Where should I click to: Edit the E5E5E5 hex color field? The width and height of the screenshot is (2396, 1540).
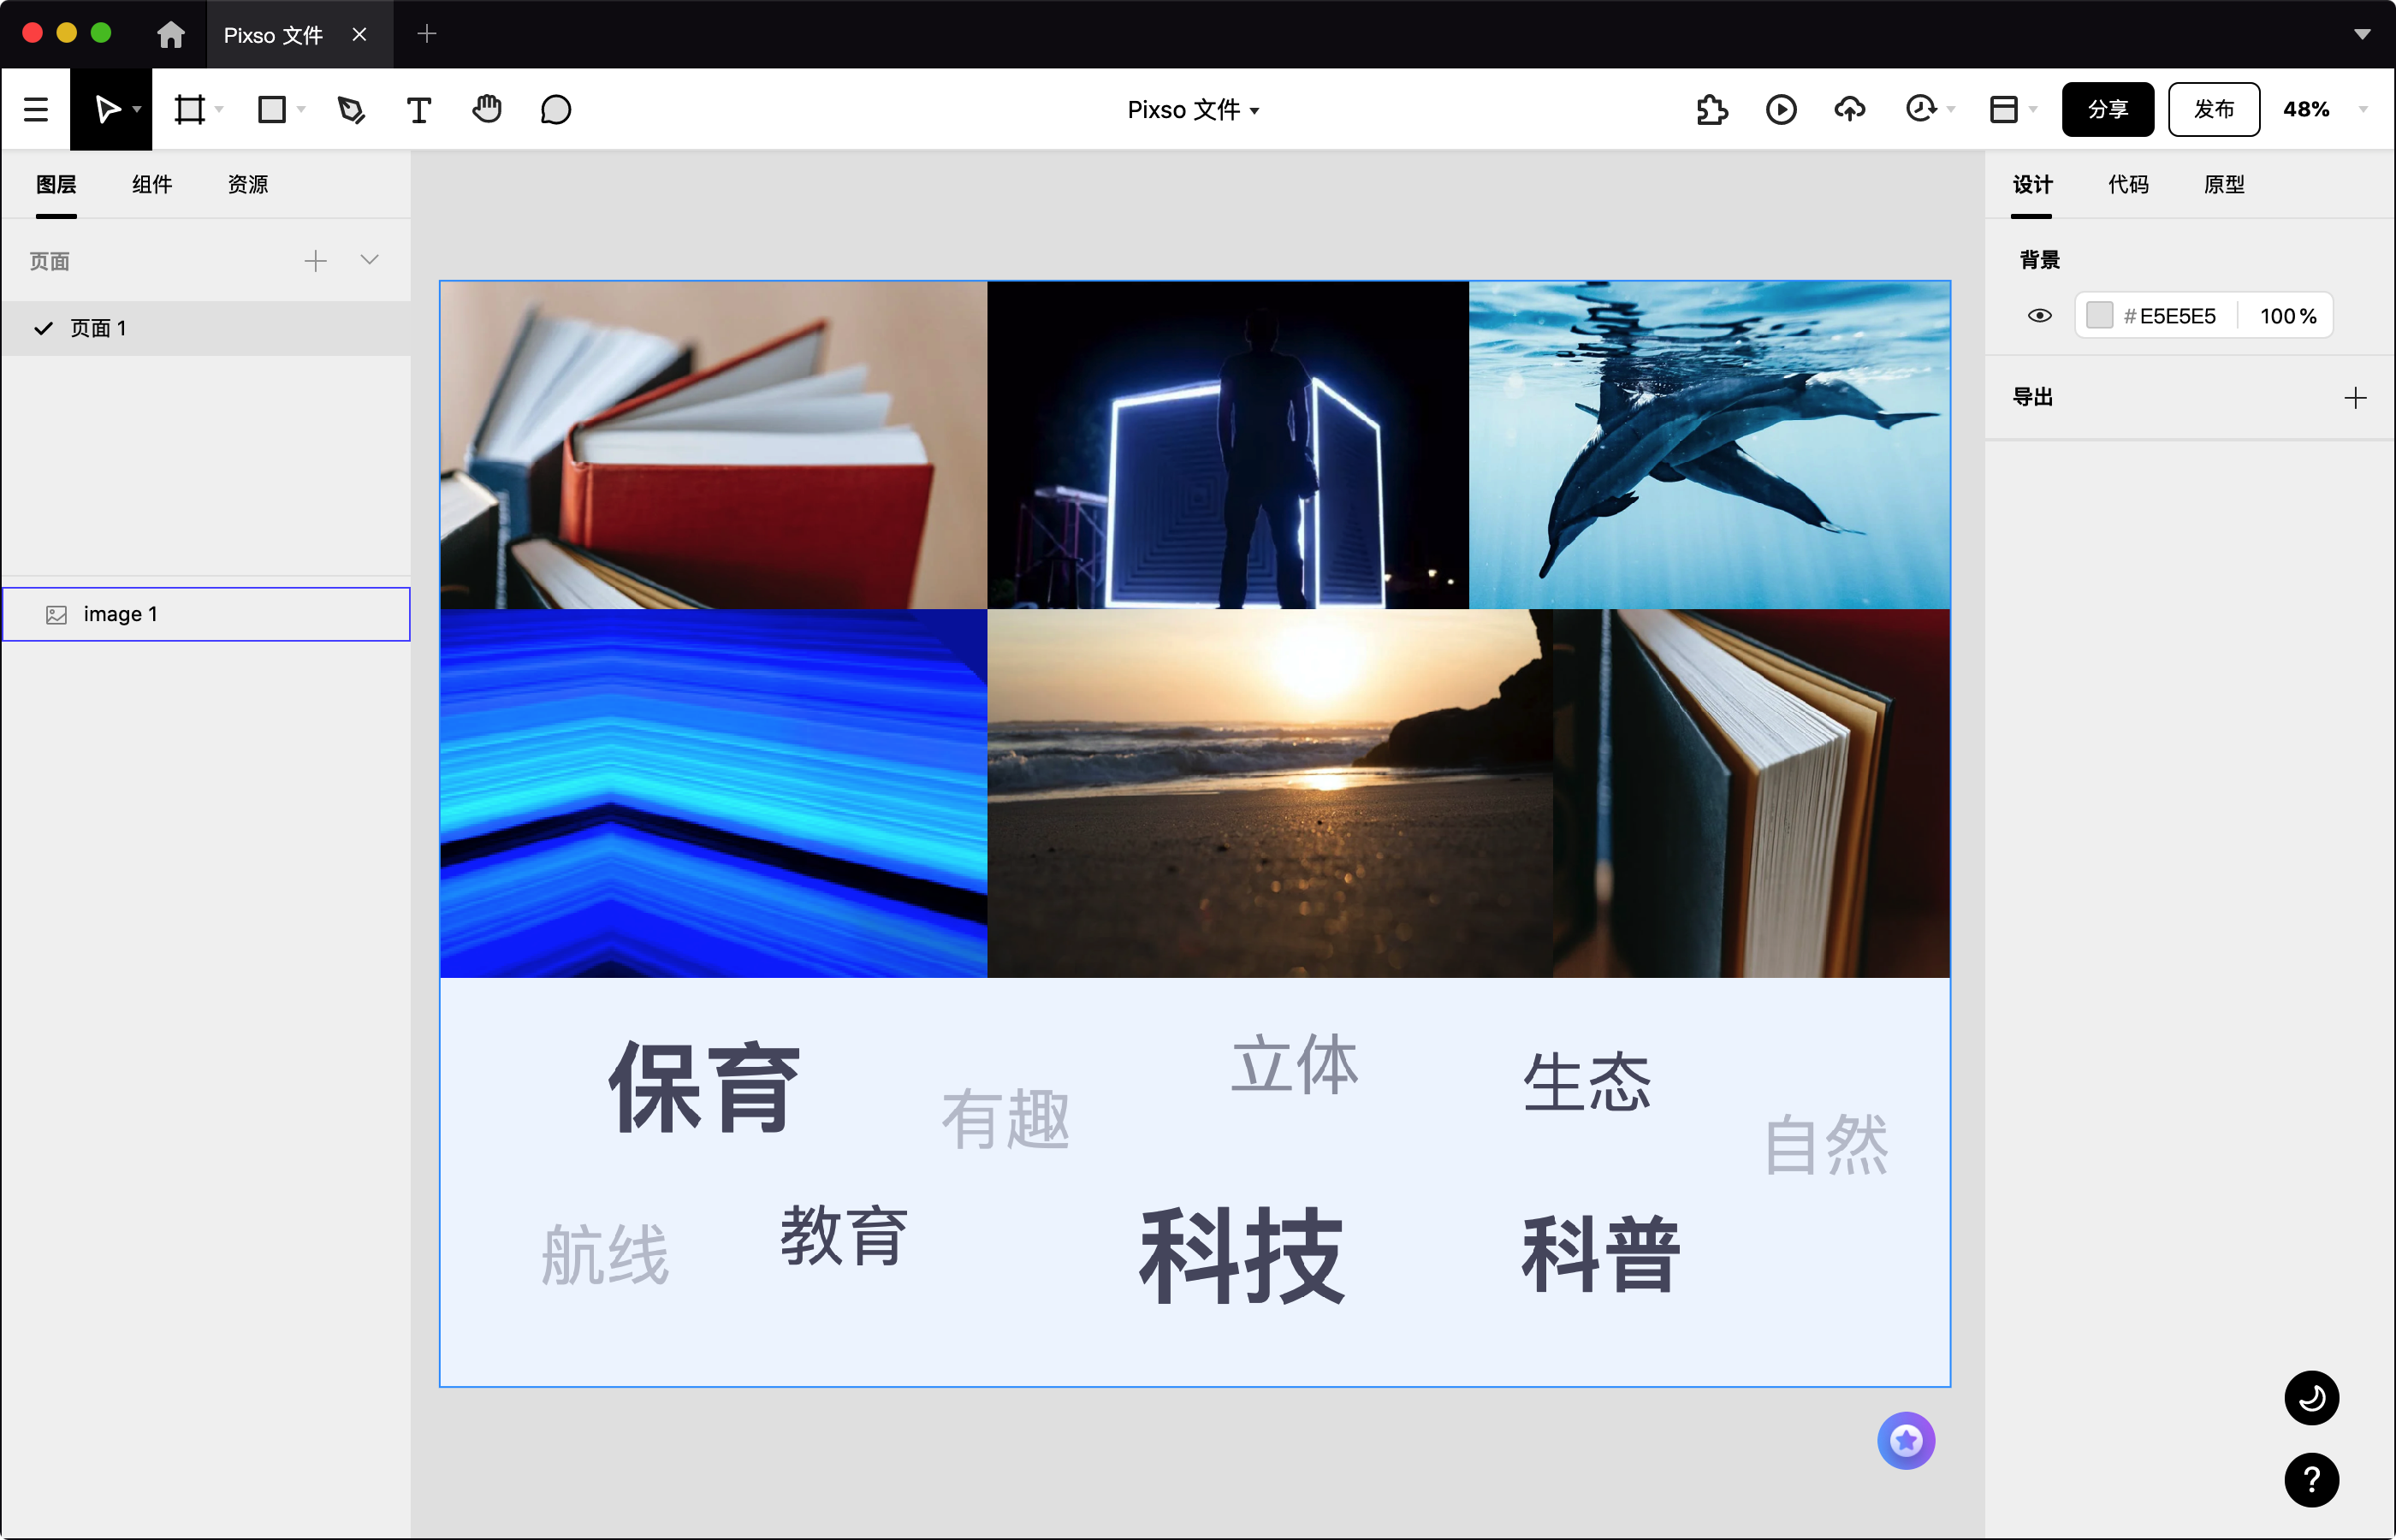[2177, 316]
